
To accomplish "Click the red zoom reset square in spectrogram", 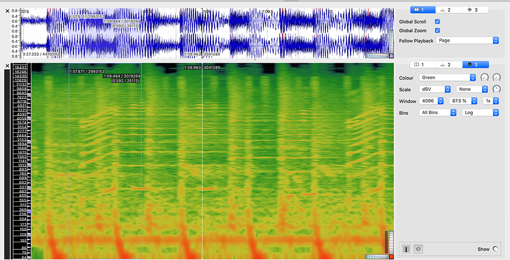I will click(x=391, y=257).
